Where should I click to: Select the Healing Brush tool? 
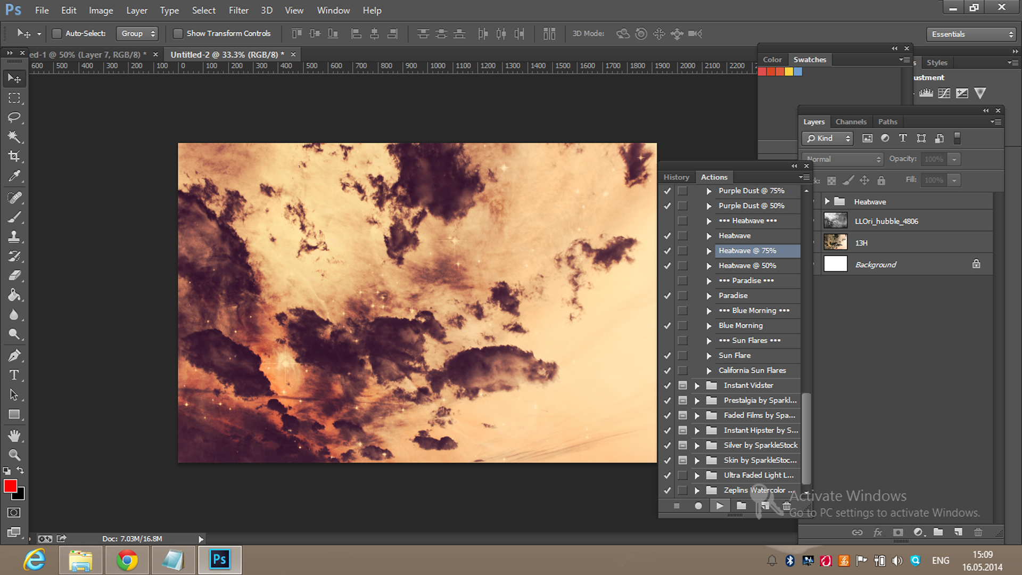pyautogui.click(x=14, y=198)
